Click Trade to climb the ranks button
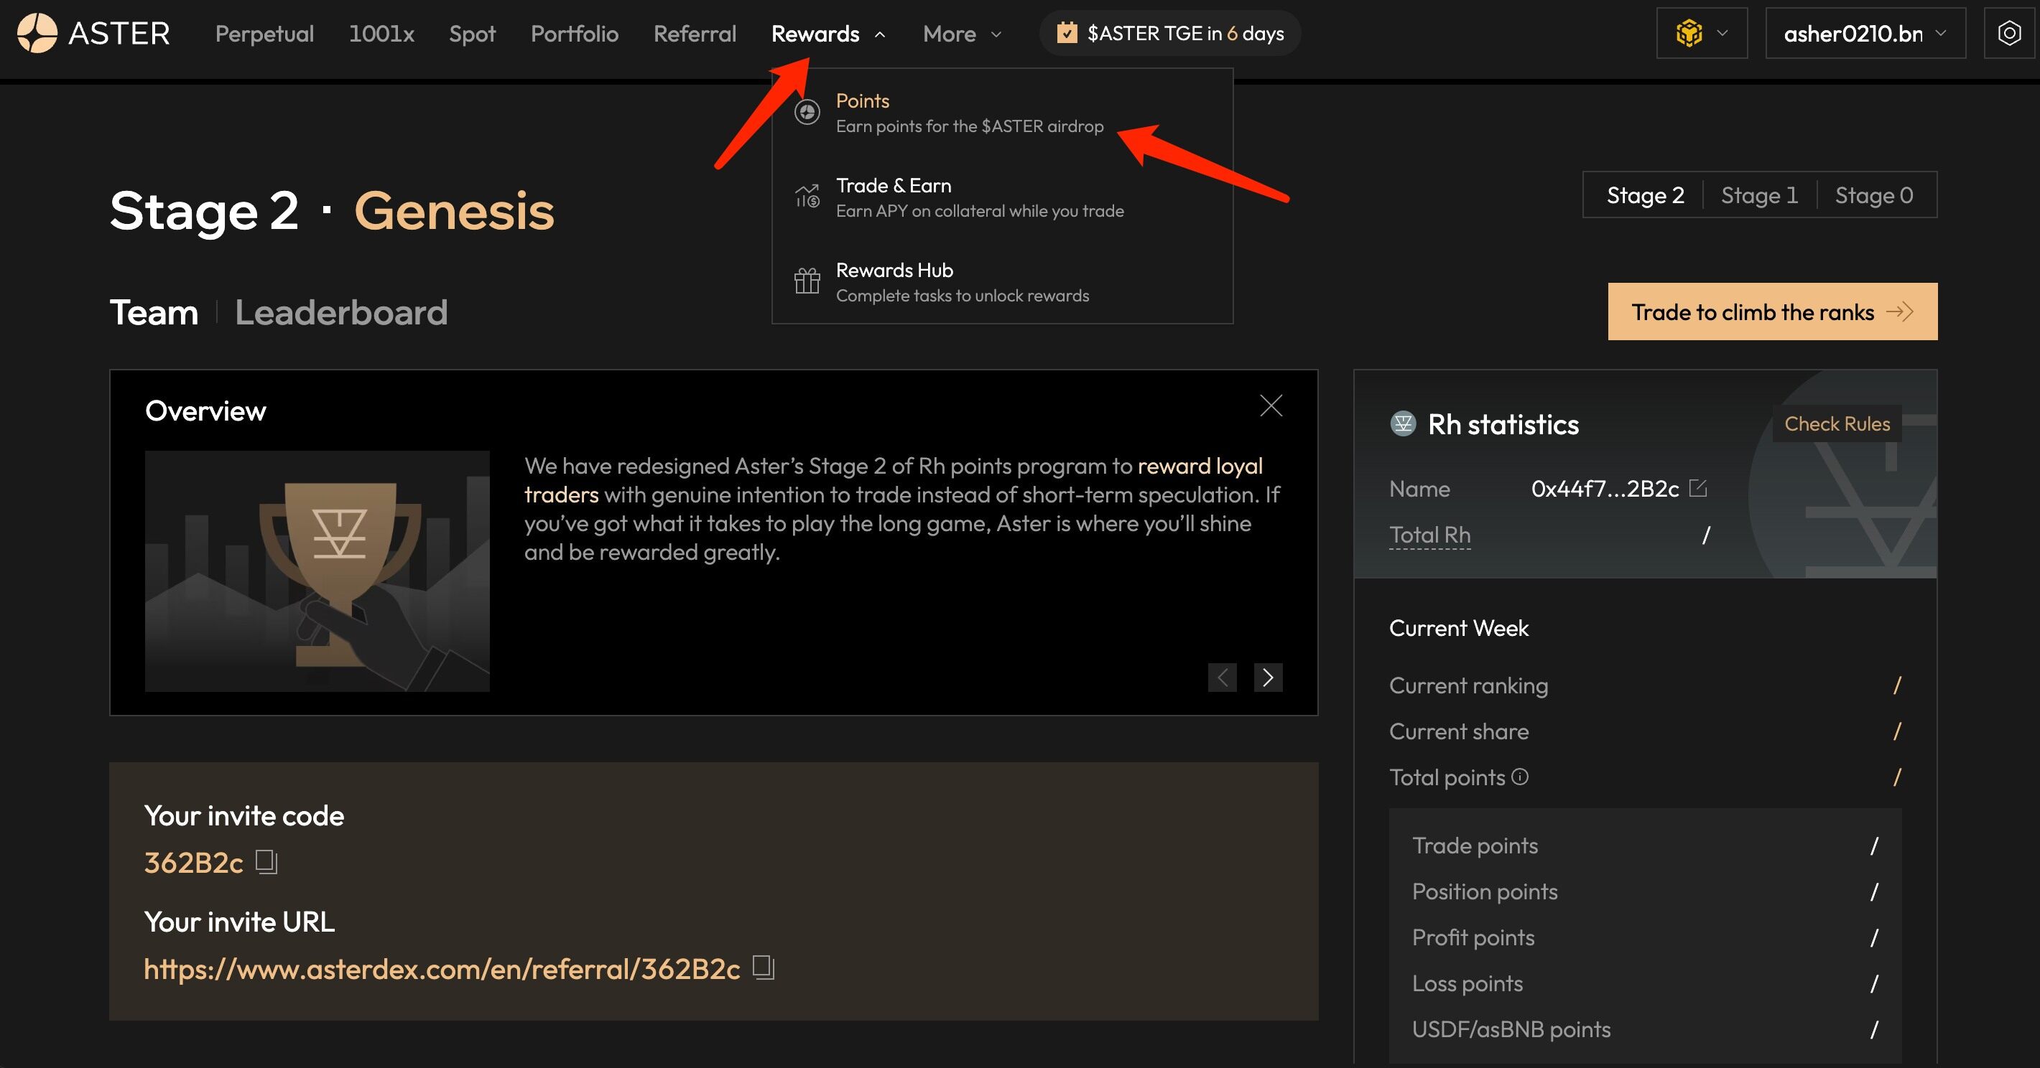Viewport: 2040px width, 1068px height. click(1772, 311)
